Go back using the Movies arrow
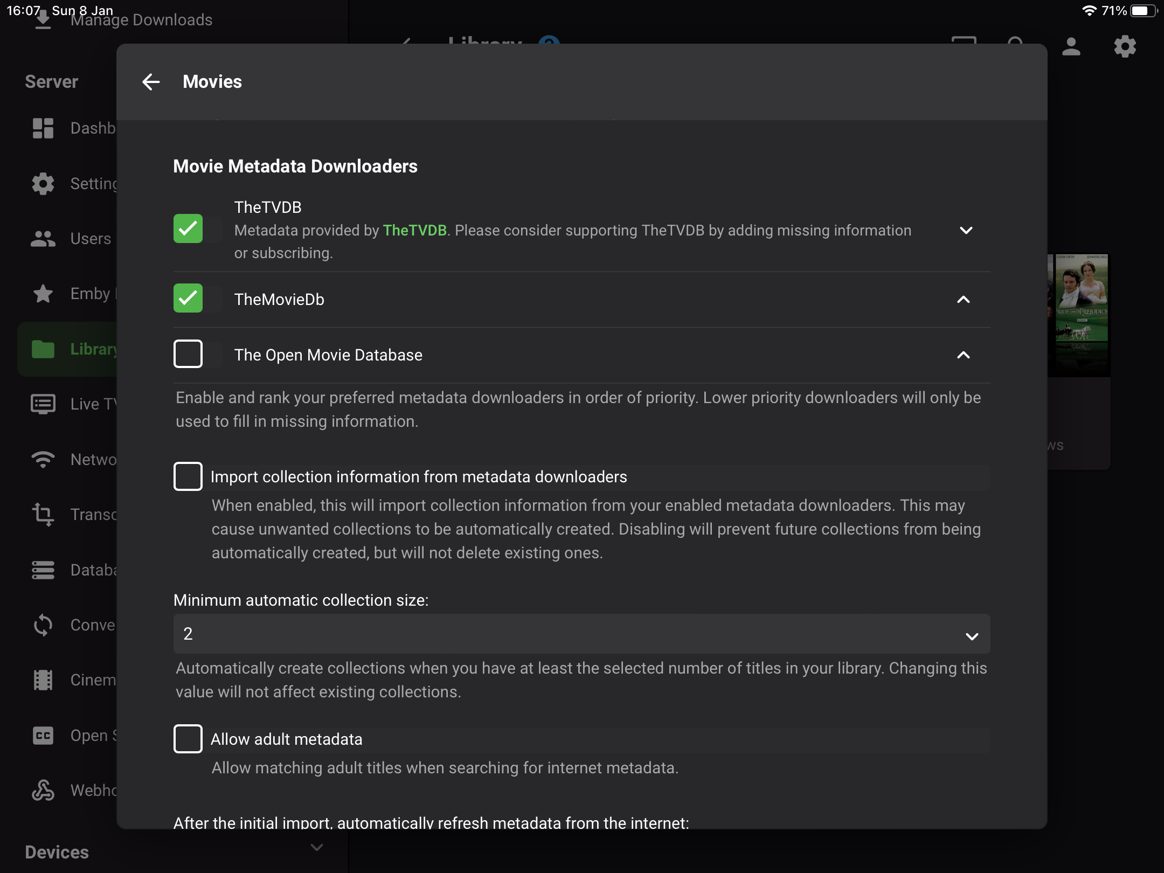The height and width of the screenshot is (873, 1164). click(x=151, y=82)
